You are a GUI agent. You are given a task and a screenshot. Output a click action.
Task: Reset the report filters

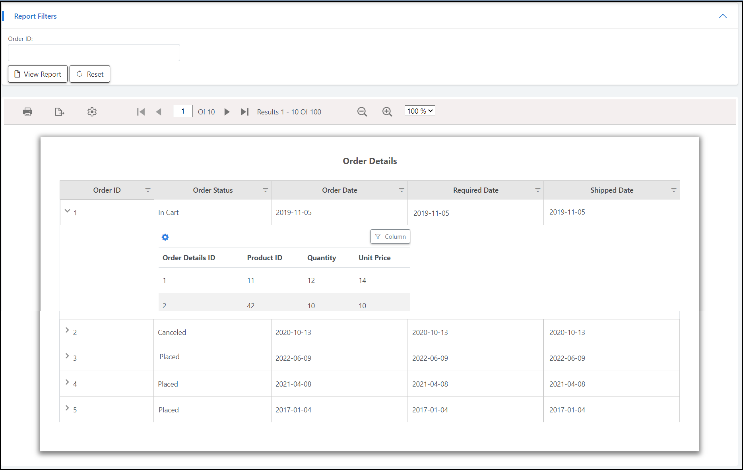tap(89, 74)
